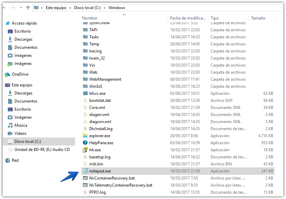Go to Disco local (C:) breadcrumb
Image resolution: width=286 pixels, height=199 pixels.
(x=87, y=8)
